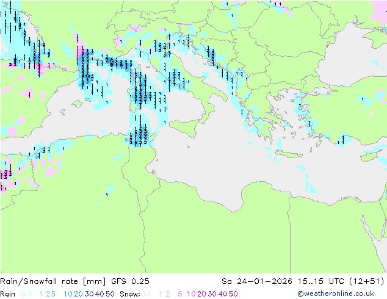Click the island of Crete on the map
Screen dimensions: 387x299
[288, 154]
